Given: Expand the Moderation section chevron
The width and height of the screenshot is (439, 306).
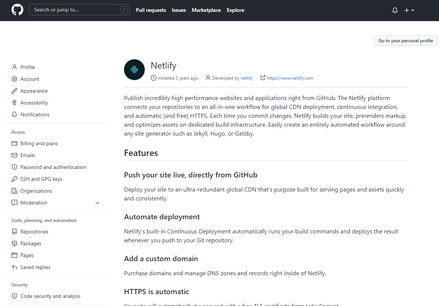Looking at the screenshot, I should coord(97,203).
